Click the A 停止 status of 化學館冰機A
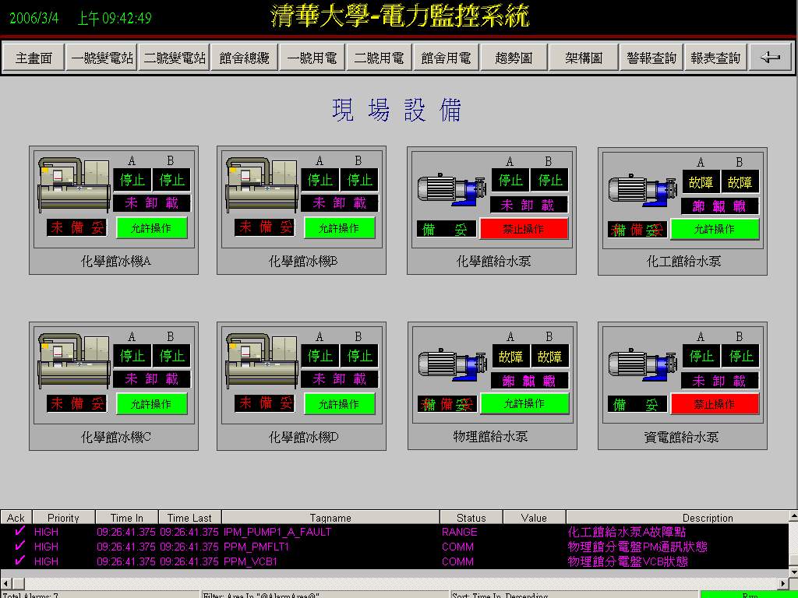 [132, 180]
